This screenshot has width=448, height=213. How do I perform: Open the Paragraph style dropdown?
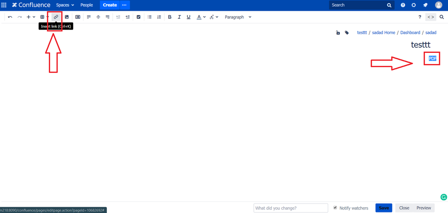click(238, 17)
